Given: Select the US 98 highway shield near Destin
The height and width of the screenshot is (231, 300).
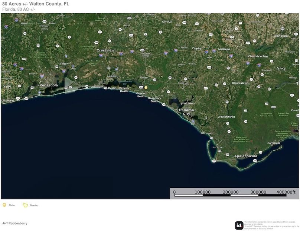Looking at the screenshot, I should [106, 88].
